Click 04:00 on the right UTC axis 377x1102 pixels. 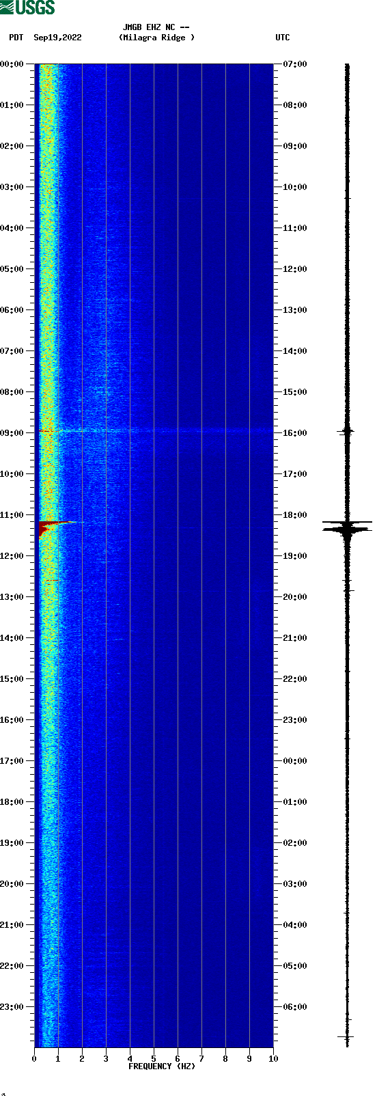pos(295,925)
